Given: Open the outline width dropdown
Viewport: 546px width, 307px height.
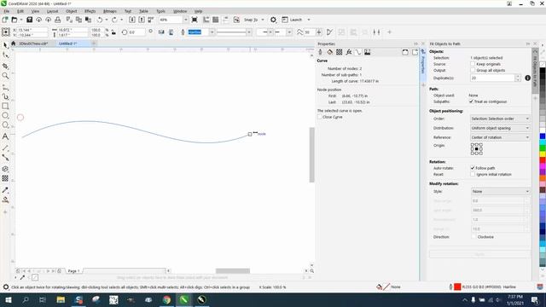Looking at the screenshot, I should coord(212,32).
